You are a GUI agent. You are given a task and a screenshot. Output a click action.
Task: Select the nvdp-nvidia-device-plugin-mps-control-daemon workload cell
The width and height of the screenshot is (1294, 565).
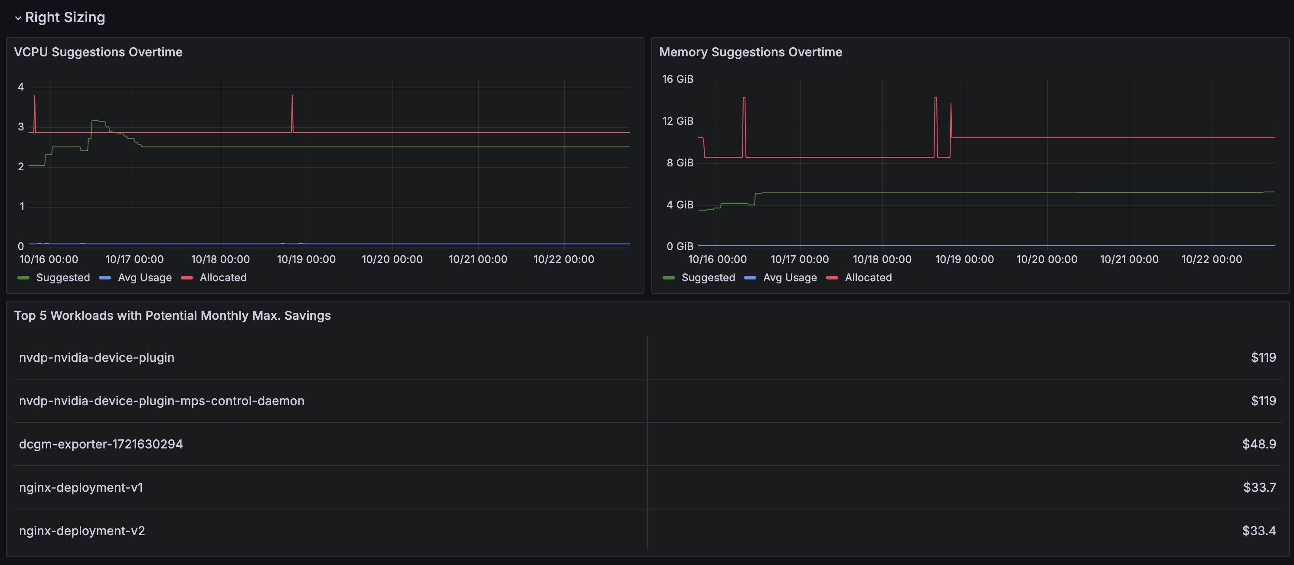(x=330, y=401)
